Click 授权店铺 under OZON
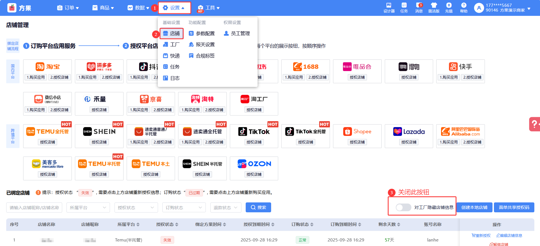Viewport: 540px width, 246px height. pos(254,174)
